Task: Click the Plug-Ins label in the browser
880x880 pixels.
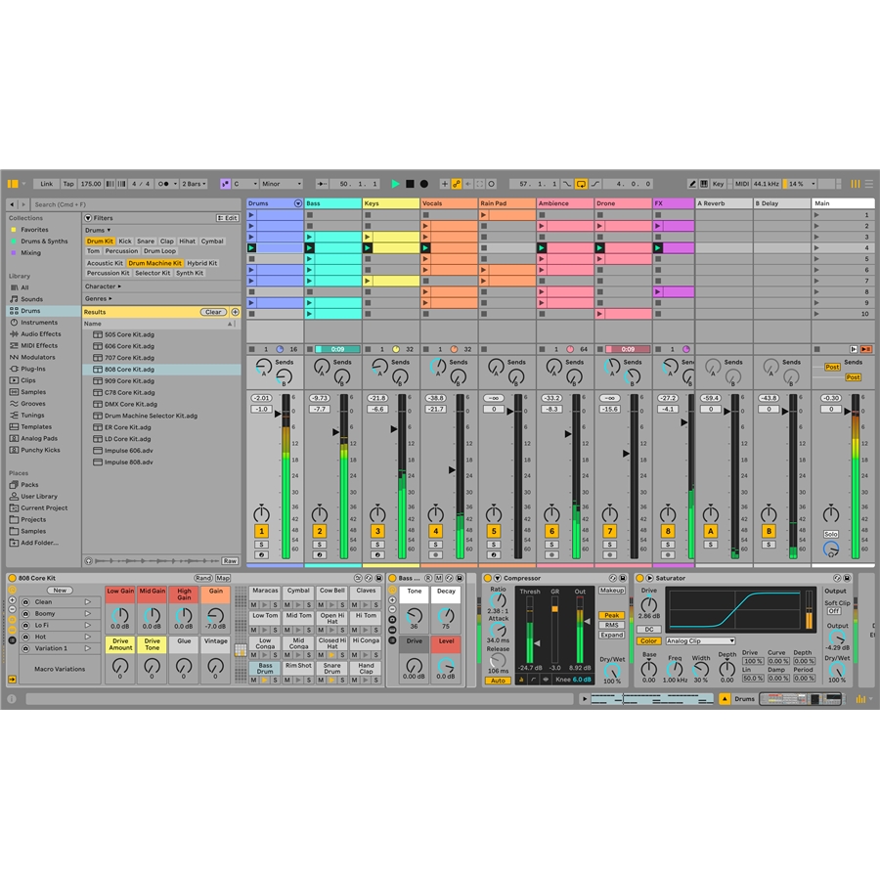Action: pyautogui.click(x=32, y=369)
